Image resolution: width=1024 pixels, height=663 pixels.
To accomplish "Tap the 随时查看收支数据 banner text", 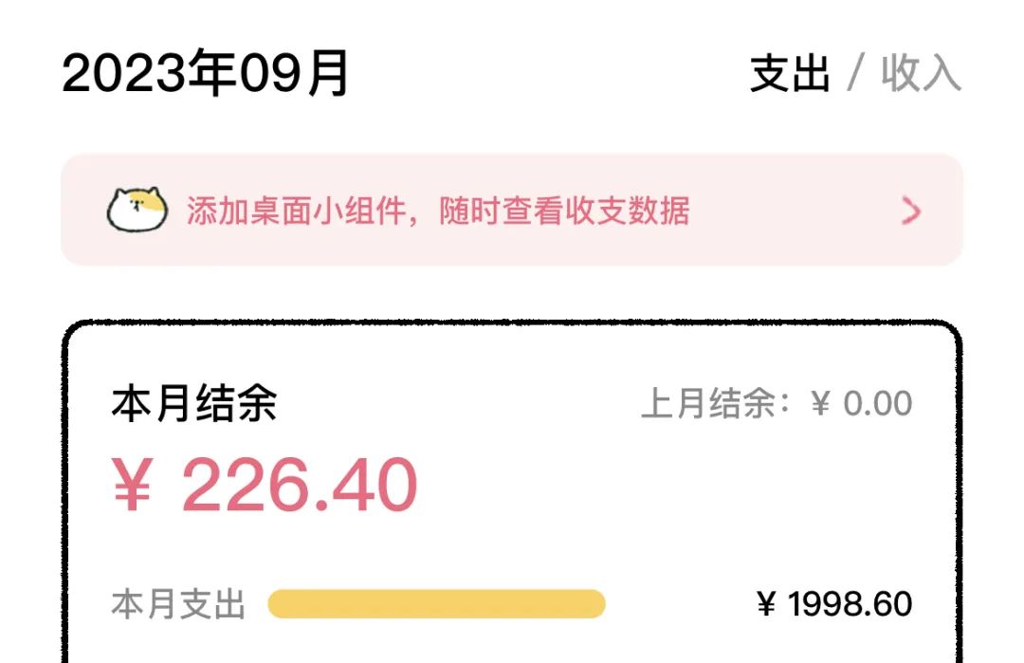I will pos(564,211).
